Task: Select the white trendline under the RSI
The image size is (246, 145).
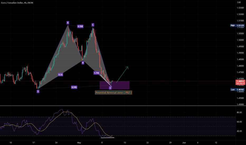Action: pyautogui.click(x=108, y=138)
